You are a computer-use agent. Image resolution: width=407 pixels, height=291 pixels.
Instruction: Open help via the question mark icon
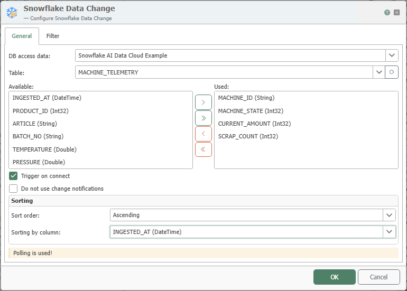[x=387, y=13]
